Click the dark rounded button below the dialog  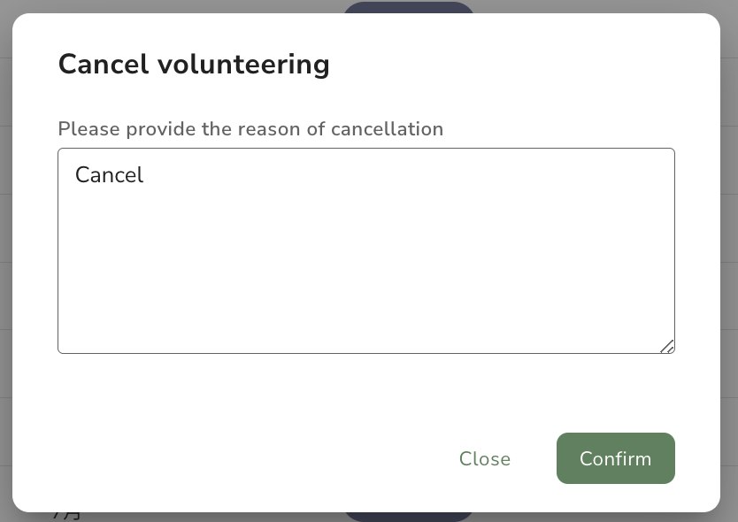409,517
